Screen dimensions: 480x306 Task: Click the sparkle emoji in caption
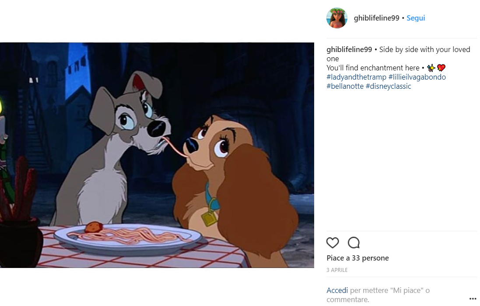pyautogui.click(x=431, y=68)
